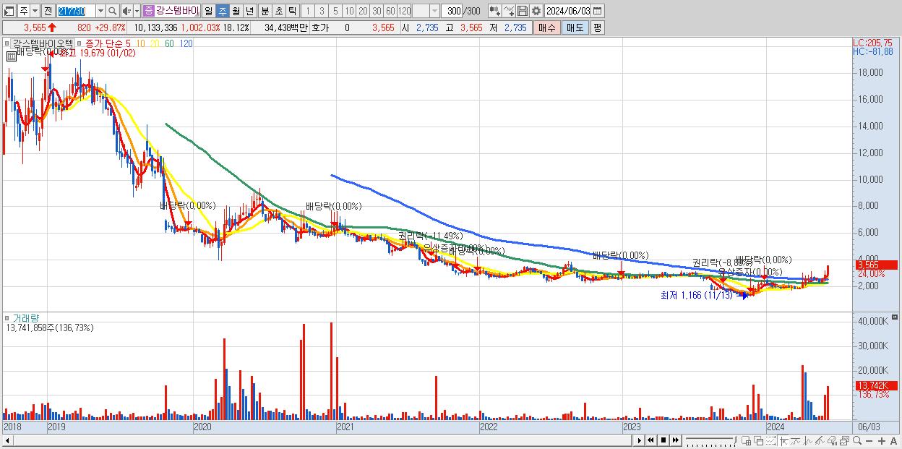Image resolution: width=902 pixels, height=449 pixels.
Task: Click the chart window copy icon
Action: pos(844,441)
